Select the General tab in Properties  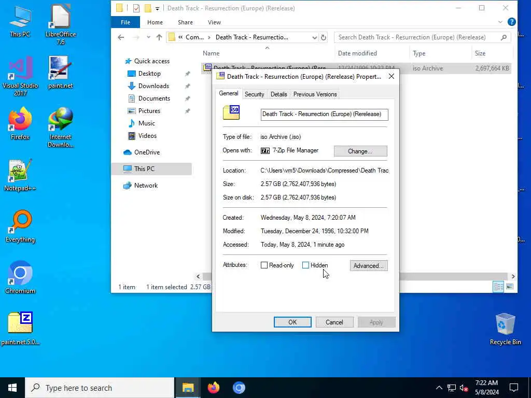click(229, 93)
